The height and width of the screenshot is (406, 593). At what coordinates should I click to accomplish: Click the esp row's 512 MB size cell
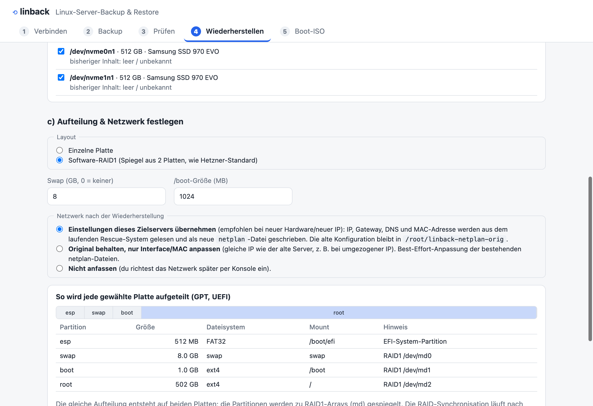pyautogui.click(x=186, y=341)
